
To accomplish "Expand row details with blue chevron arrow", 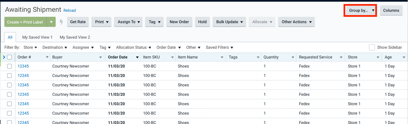I will 4,57.
